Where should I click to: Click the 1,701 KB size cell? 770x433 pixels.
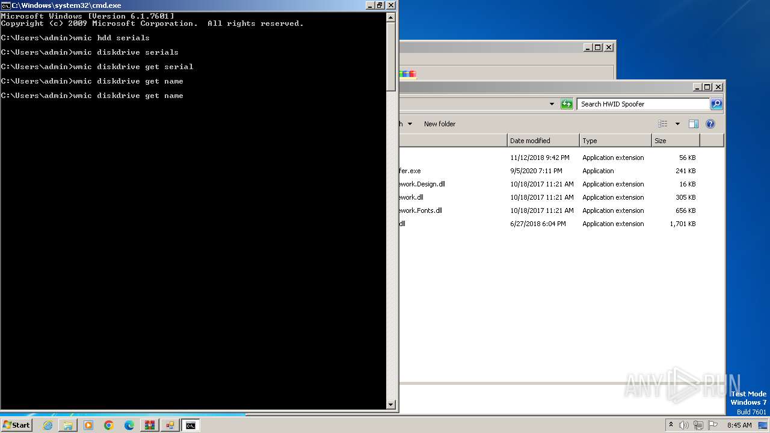point(683,224)
